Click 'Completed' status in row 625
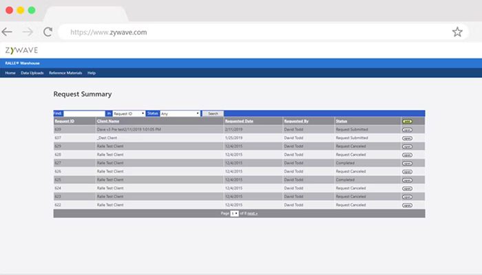The image size is (482, 275). (x=345, y=180)
